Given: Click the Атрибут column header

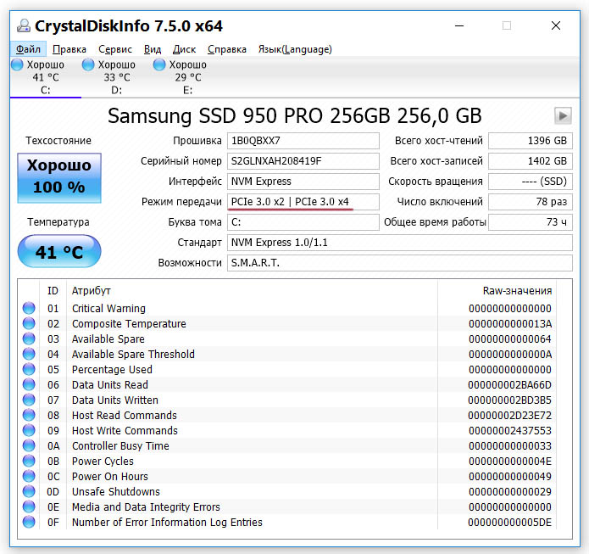Looking at the screenshot, I should pyautogui.click(x=252, y=291).
